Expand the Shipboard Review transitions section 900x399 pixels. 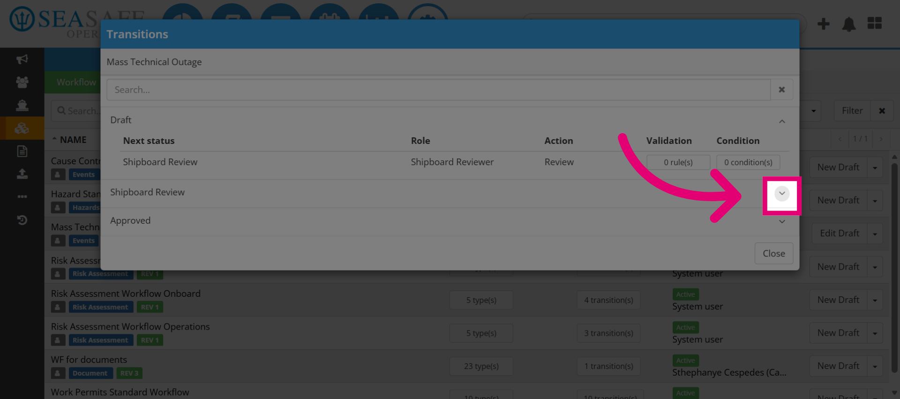point(781,193)
